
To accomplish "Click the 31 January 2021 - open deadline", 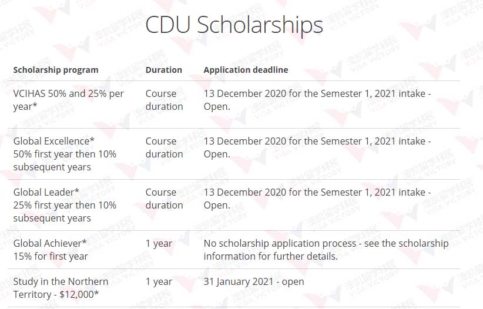I will pos(254,282).
